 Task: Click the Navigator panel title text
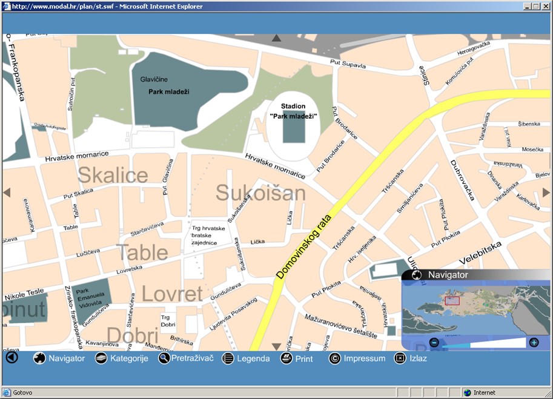click(x=448, y=275)
